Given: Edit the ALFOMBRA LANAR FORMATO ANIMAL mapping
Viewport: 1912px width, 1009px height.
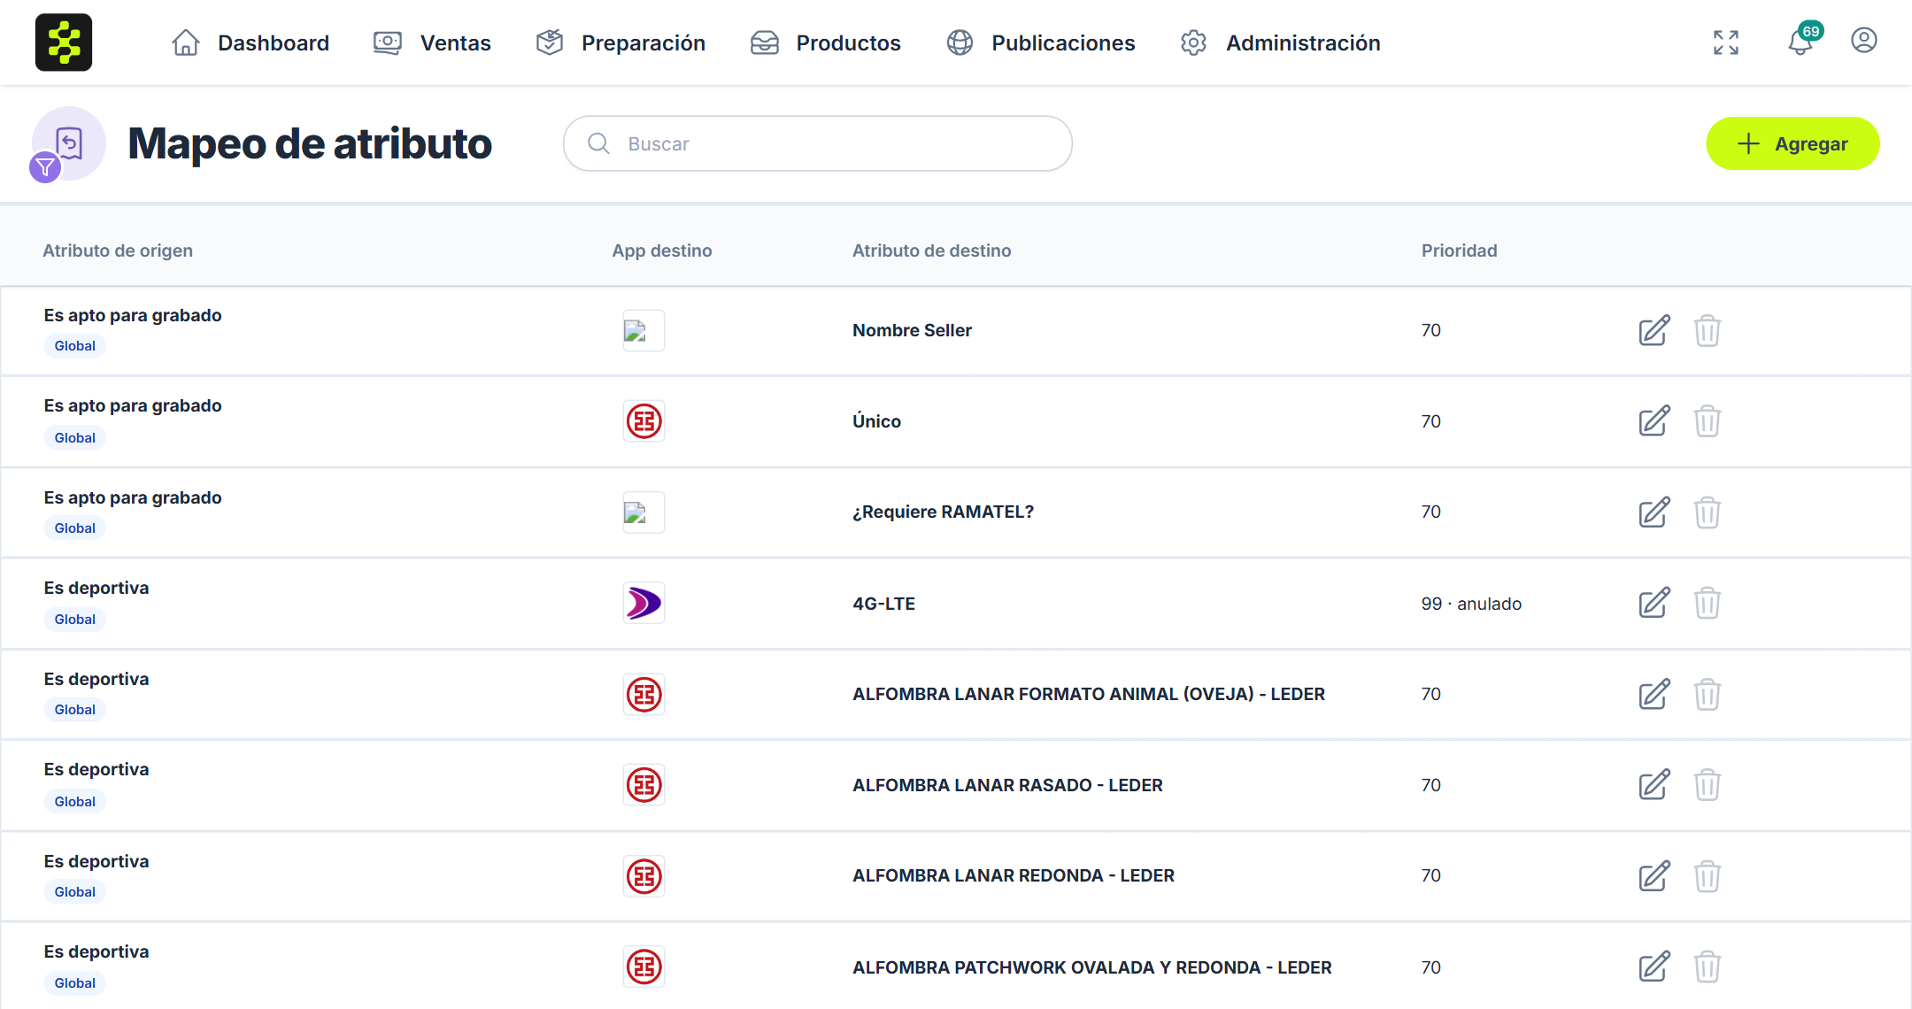Looking at the screenshot, I should (1654, 694).
